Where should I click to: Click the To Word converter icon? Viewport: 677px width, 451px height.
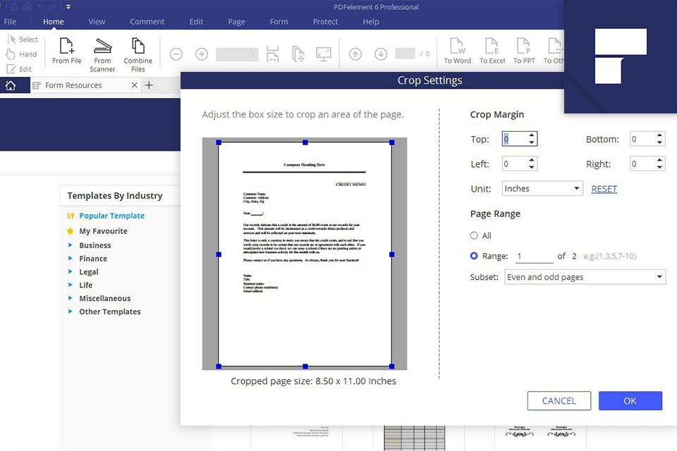click(457, 47)
